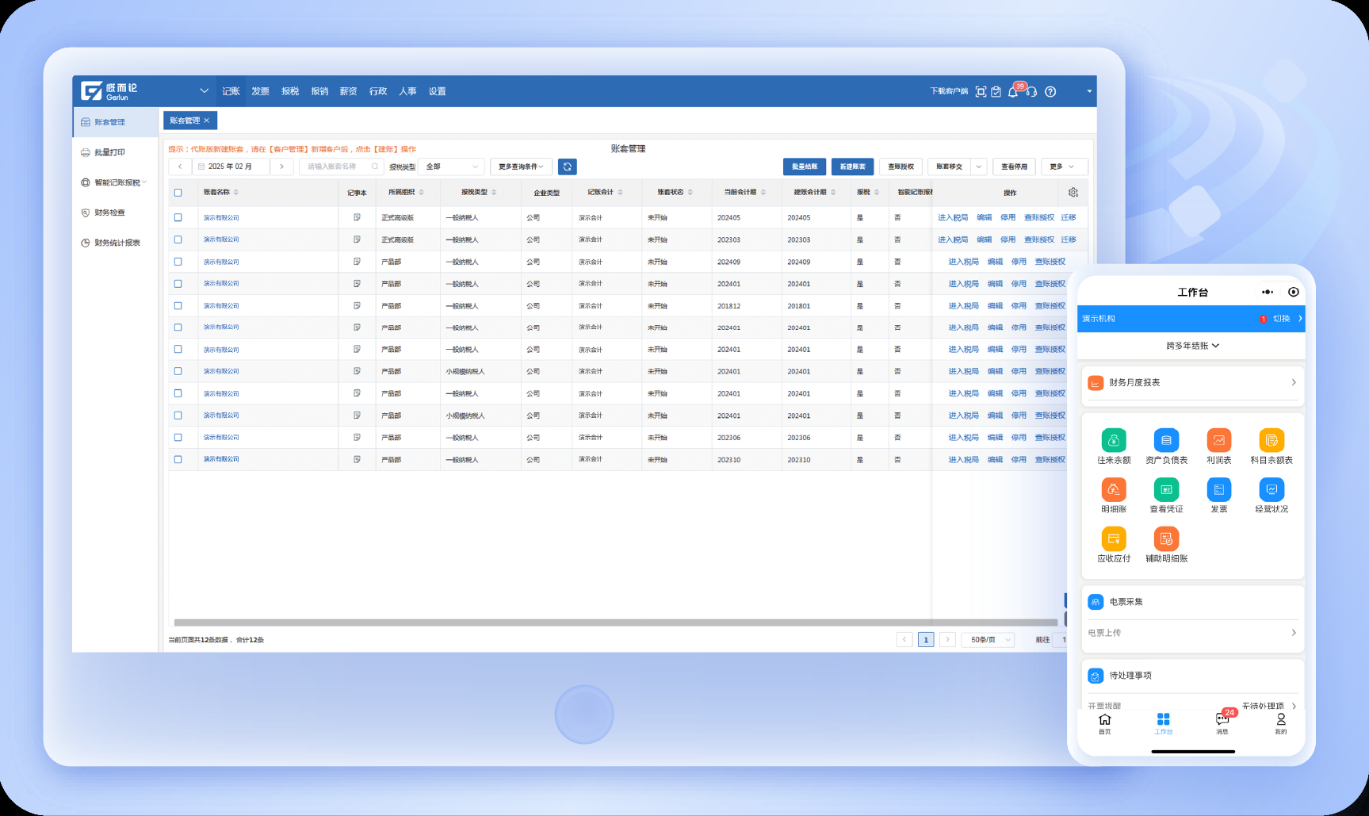The height and width of the screenshot is (816, 1369).
Task: Open 设置 top menu
Action: point(438,92)
